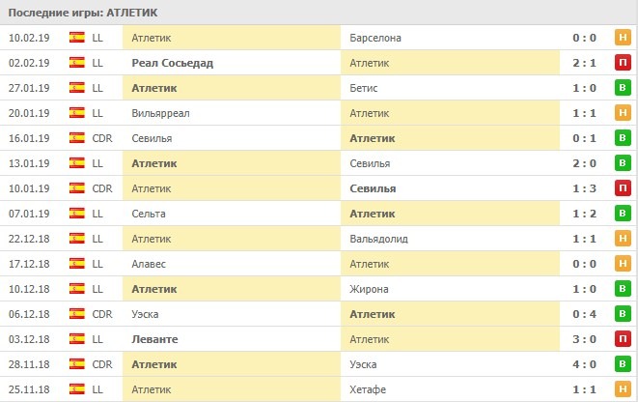638x402 pixels.
Task: Click the orange draw badge for 20.01.19 match
Action: 623,113
